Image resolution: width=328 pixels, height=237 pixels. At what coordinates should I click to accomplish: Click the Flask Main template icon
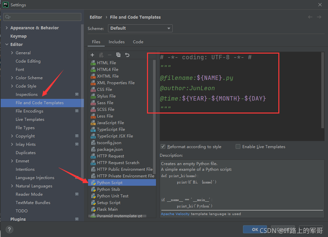coord(93,209)
